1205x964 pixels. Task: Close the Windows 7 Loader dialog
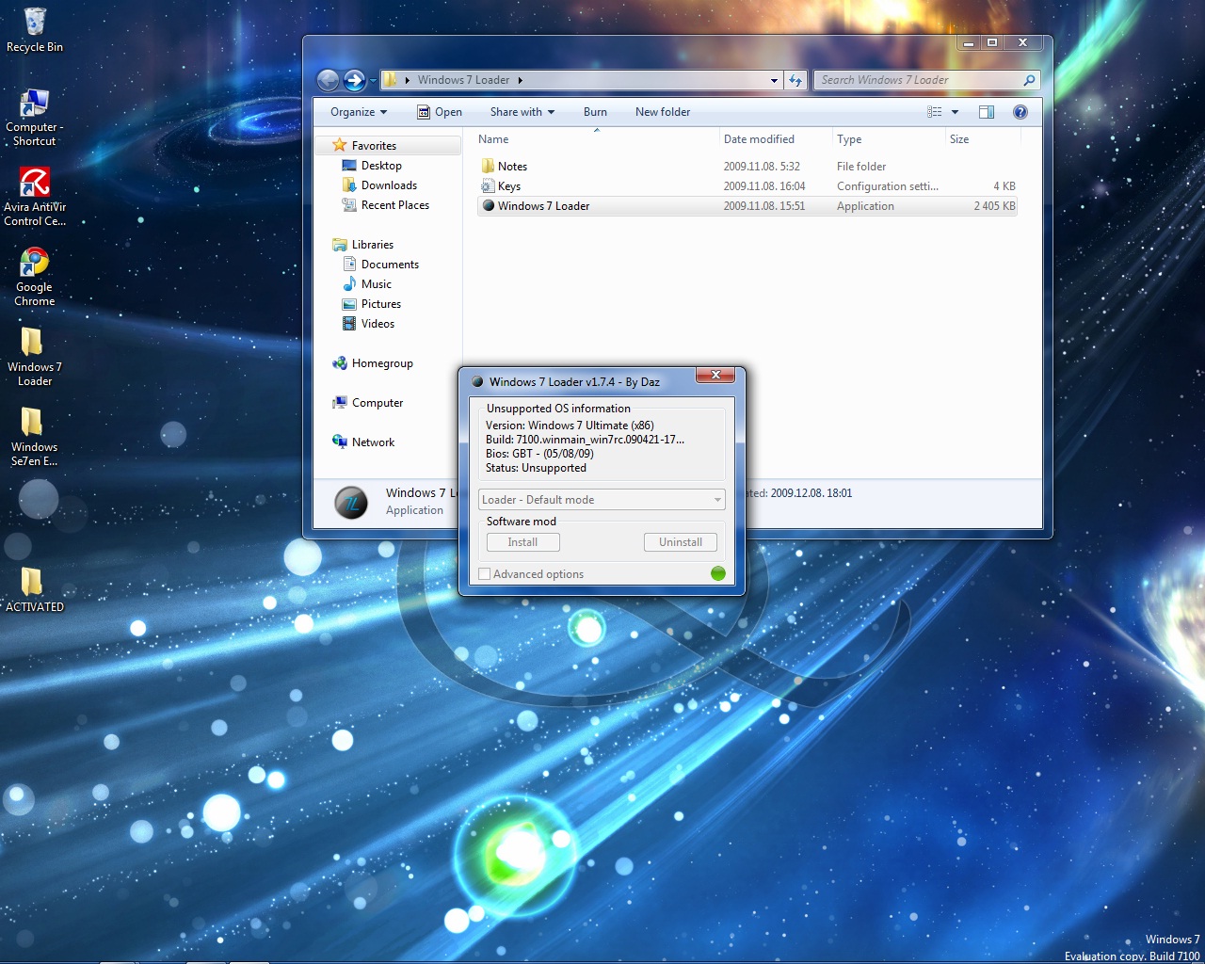[x=715, y=375]
